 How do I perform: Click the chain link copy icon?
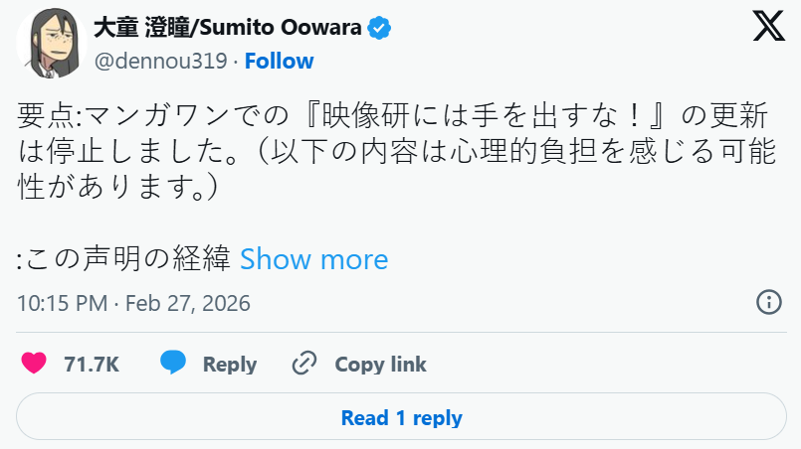[304, 364]
